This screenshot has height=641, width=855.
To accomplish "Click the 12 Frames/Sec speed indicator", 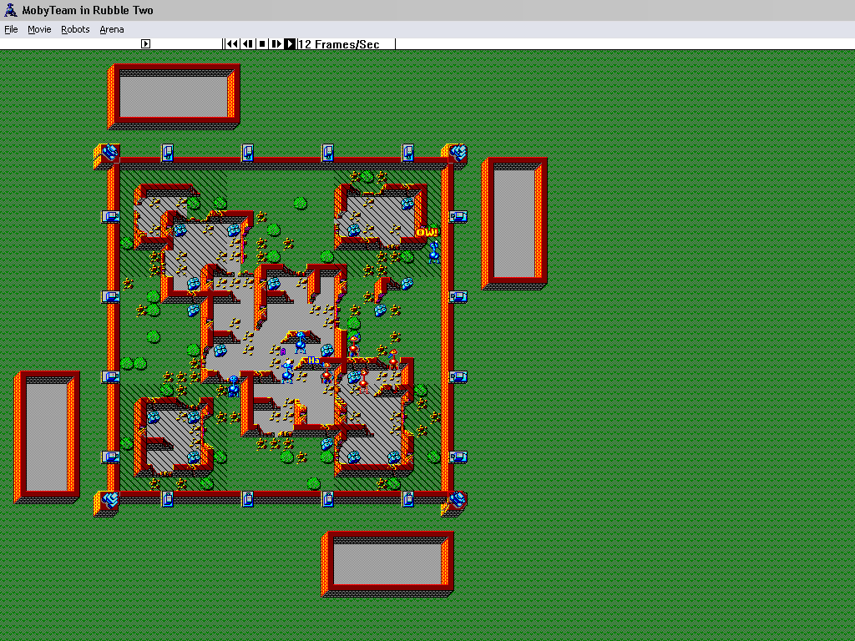I will 339,44.
